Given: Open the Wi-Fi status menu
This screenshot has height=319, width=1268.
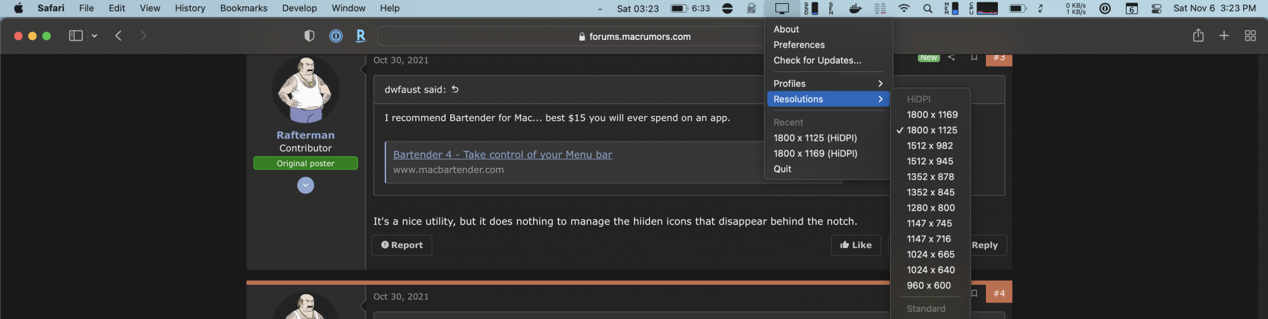Looking at the screenshot, I should 904,8.
